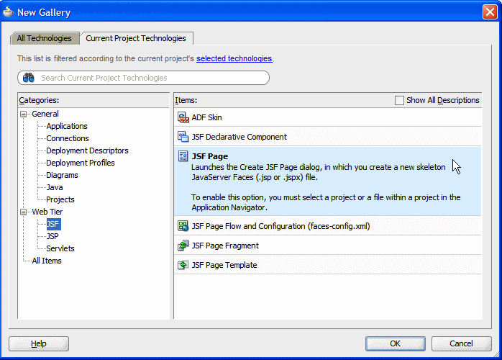Select the General tree node label
The height and width of the screenshot is (360, 502).
[45, 114]
